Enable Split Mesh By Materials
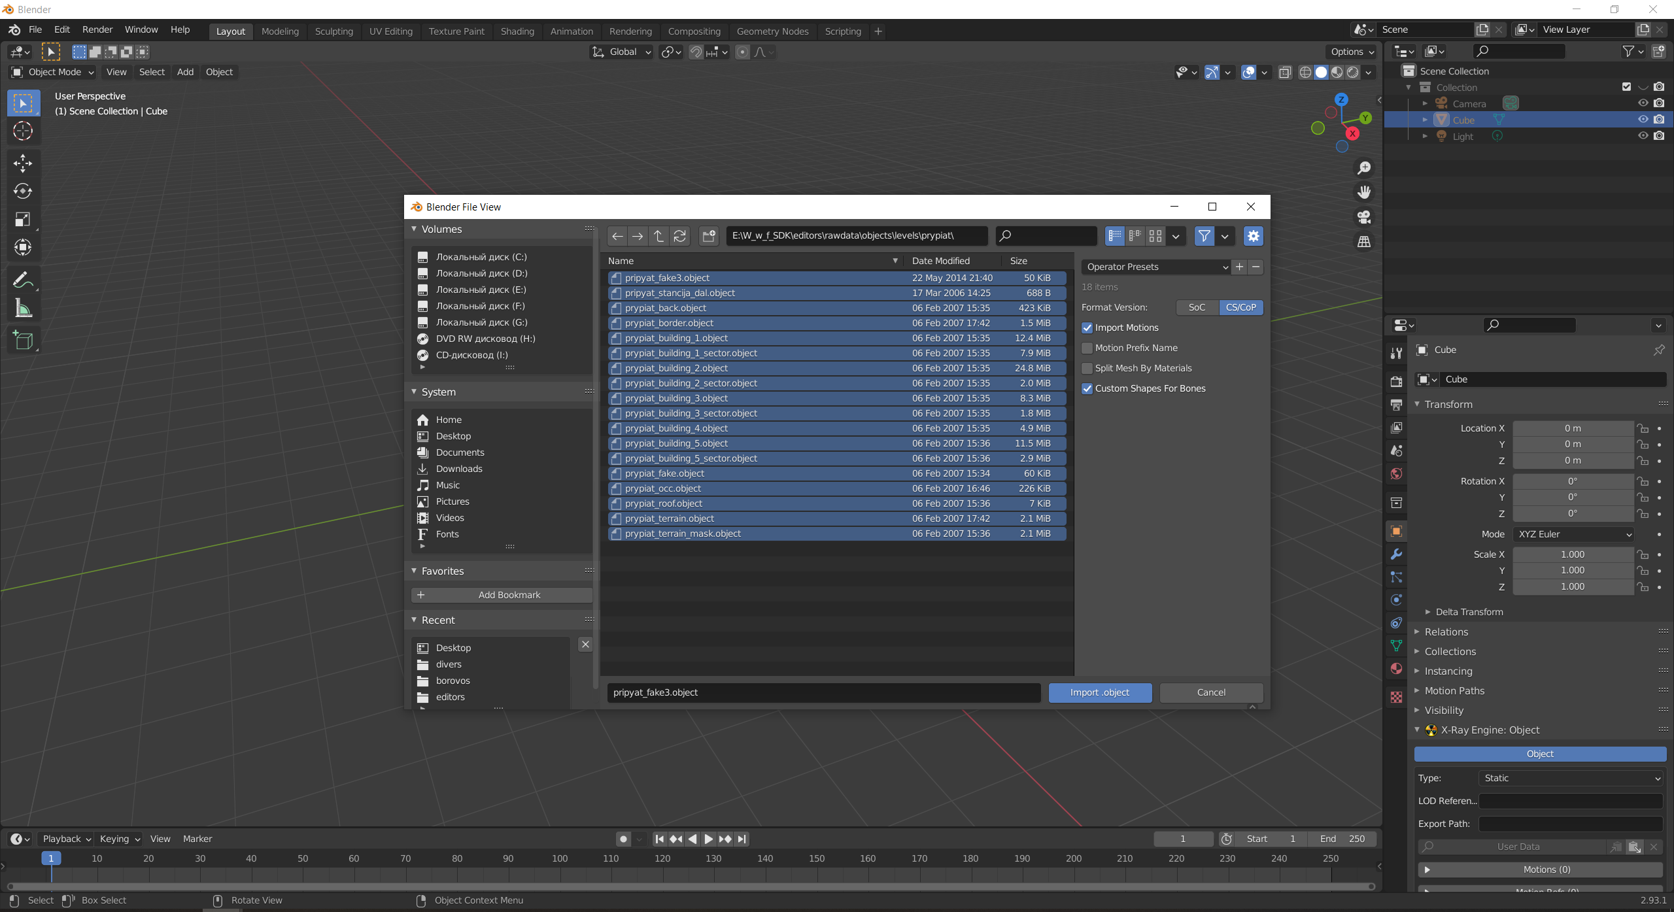1674x912 pixels. click(x=1087, y=369)
